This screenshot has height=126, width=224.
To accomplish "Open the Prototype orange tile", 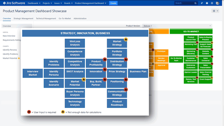I will (x=161, y=53).
